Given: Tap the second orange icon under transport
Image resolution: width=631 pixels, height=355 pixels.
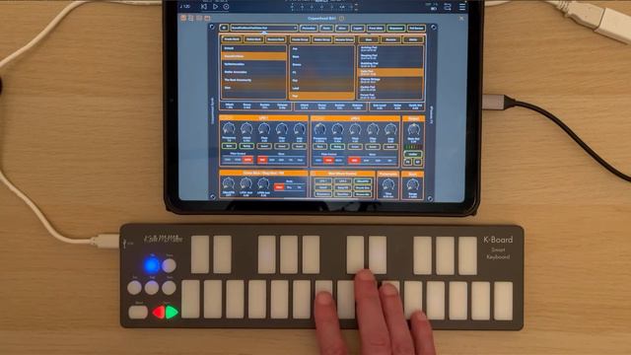Looking at the screenshot, I should pos(191,18).
